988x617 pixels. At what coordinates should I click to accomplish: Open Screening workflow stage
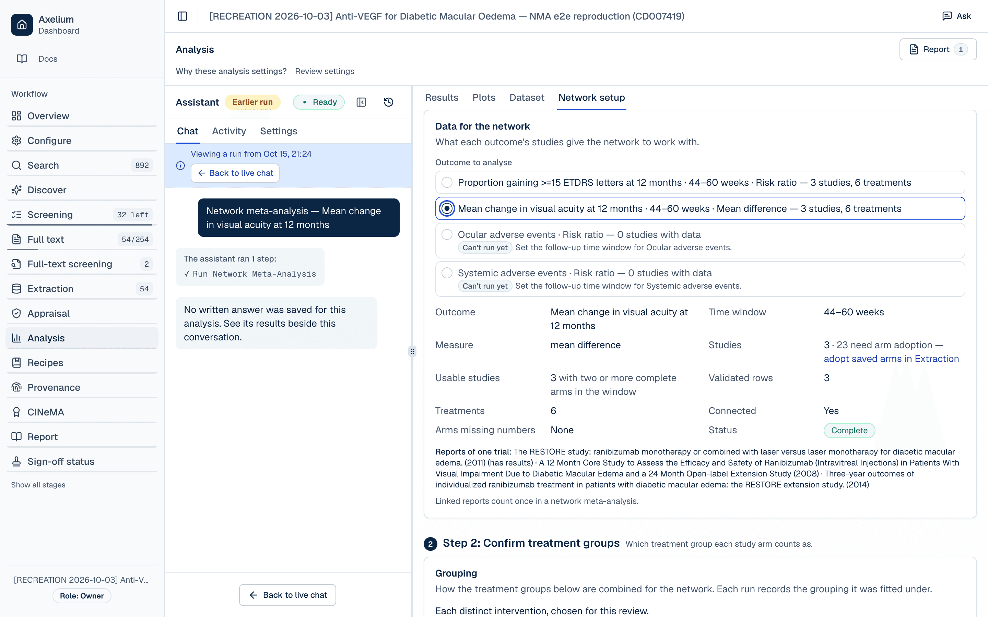[x=82, y=215]
